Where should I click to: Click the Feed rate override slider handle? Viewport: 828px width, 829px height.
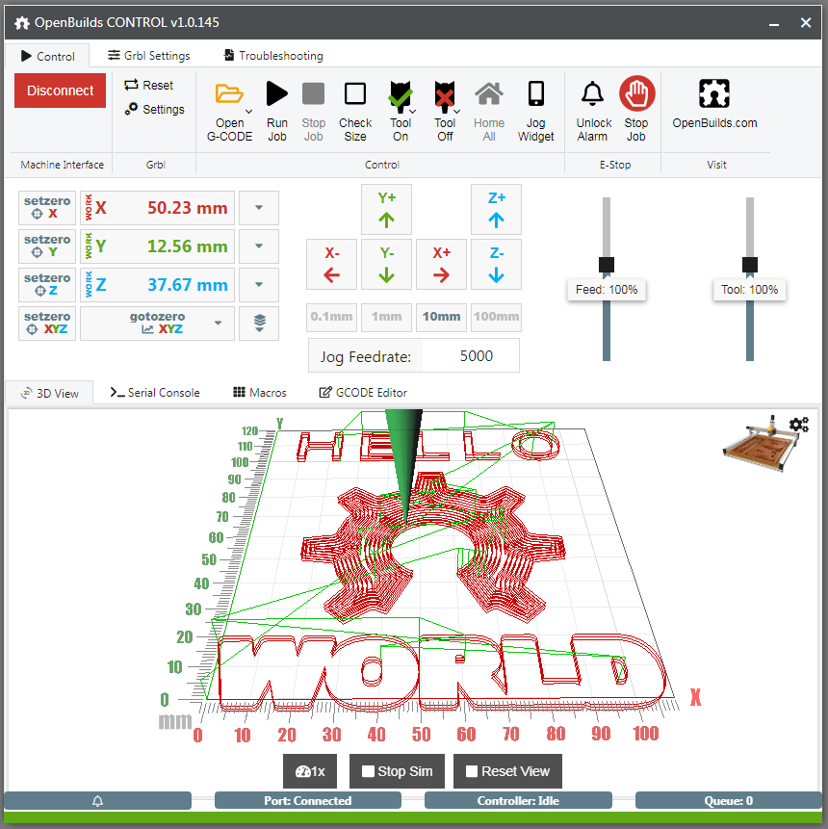(x=606, y=265)
